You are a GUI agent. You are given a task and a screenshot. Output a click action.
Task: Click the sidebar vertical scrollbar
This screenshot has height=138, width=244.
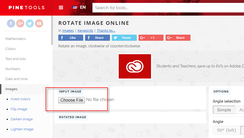pyautogui.click(x=52, y=30)
